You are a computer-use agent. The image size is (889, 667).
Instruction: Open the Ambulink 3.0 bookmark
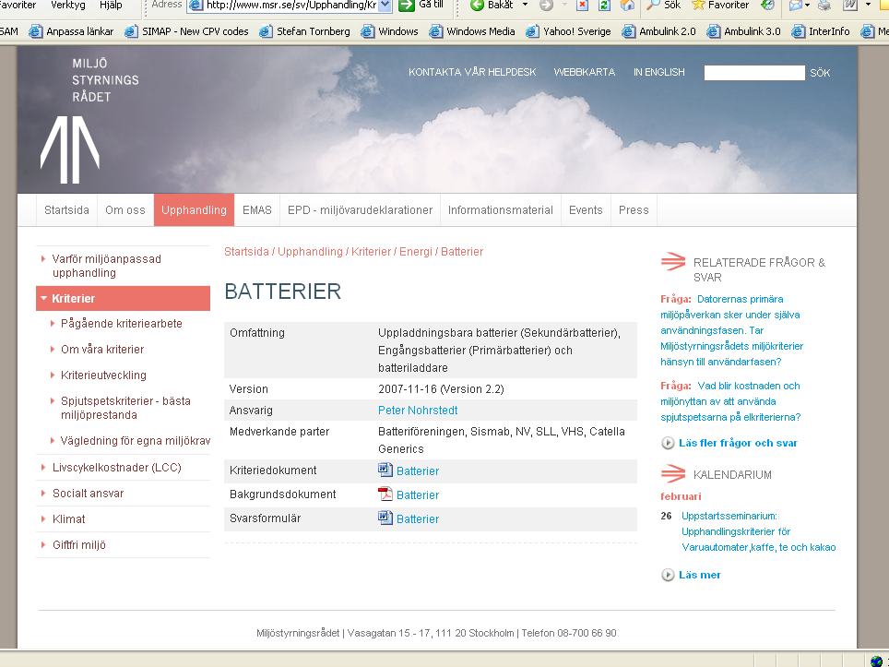coord(743,31)
